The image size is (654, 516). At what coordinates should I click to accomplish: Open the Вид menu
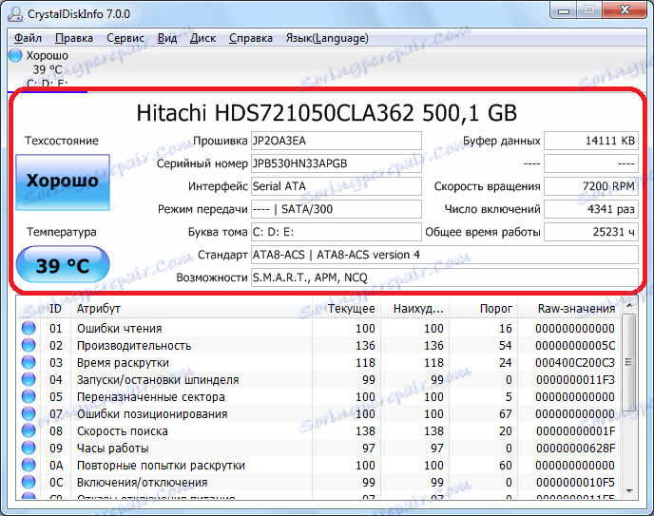[x=167, y=38]
